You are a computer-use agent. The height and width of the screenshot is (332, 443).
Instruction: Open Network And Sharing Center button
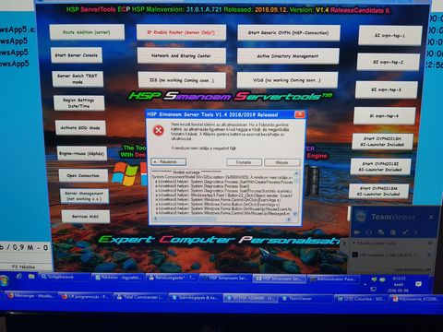point(182,56)
